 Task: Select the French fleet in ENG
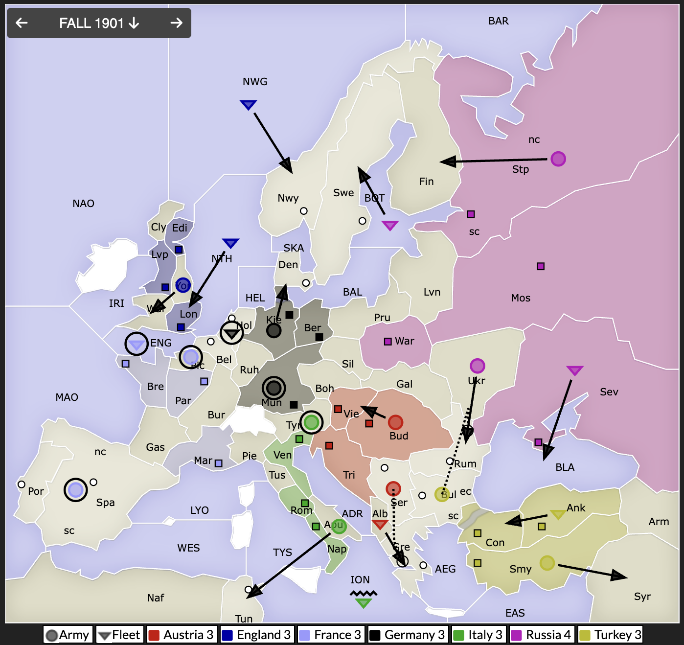[137, 344]
